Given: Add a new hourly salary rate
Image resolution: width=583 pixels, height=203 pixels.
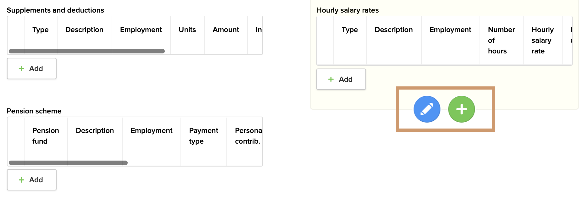Looking at the screenshot, I should point(341,79).
